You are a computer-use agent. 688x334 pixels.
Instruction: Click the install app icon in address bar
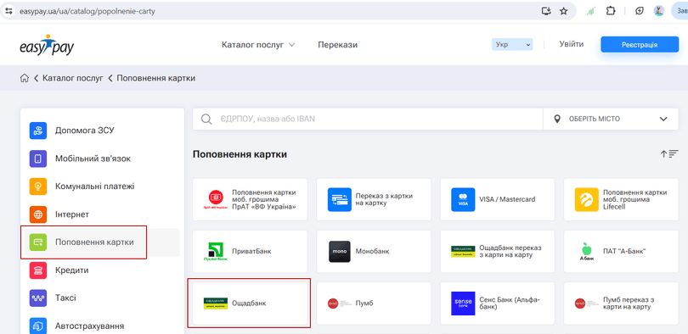click(x=546, y=11)
